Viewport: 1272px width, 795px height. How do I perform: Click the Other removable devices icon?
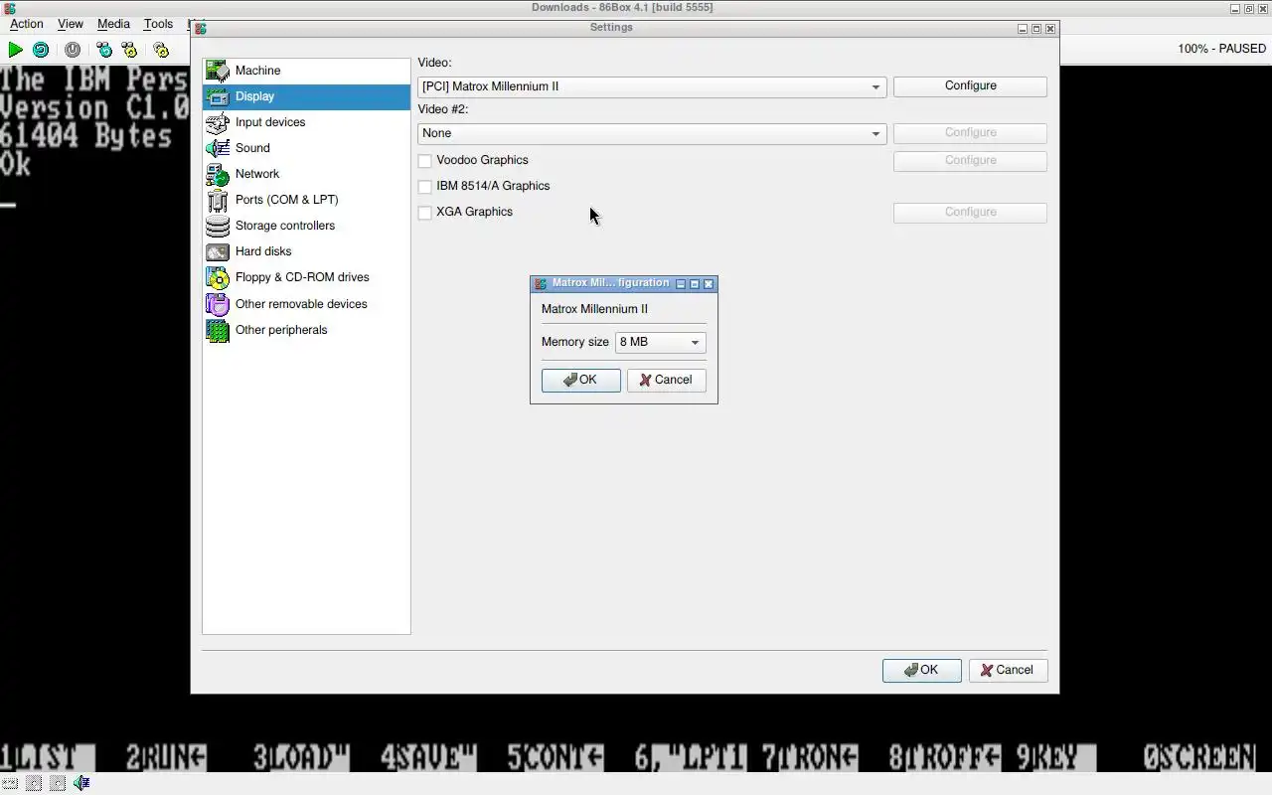click(218, 304)
